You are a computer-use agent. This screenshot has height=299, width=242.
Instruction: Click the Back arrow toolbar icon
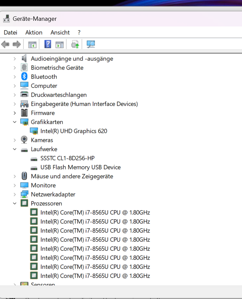[x=5, y=45]
